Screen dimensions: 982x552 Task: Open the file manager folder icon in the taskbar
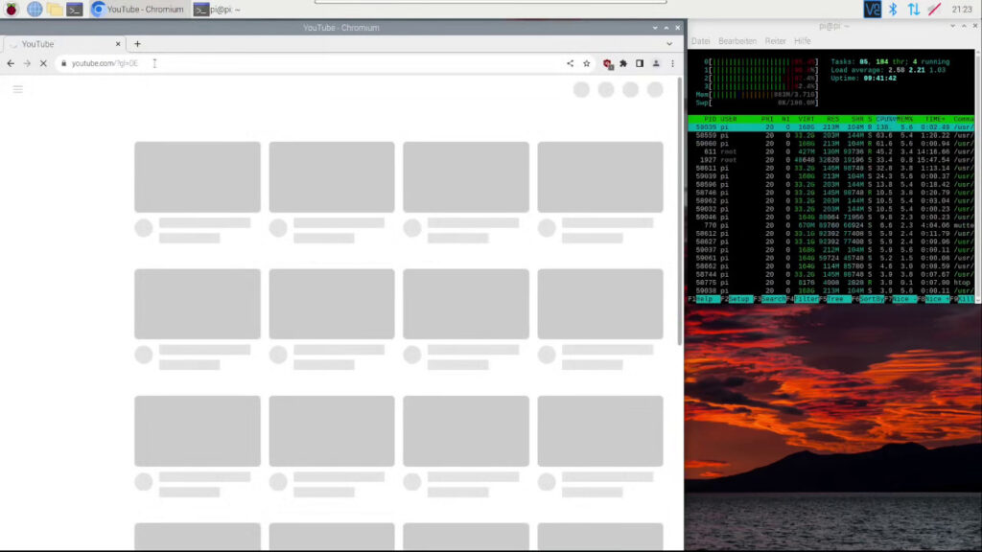55,10
